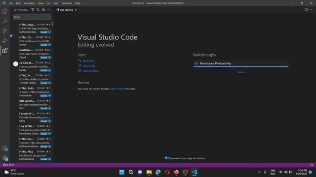The image size is (316, 177).
Task: Install the HTML Format by Mohamed Akram
Action: point(44,147)
